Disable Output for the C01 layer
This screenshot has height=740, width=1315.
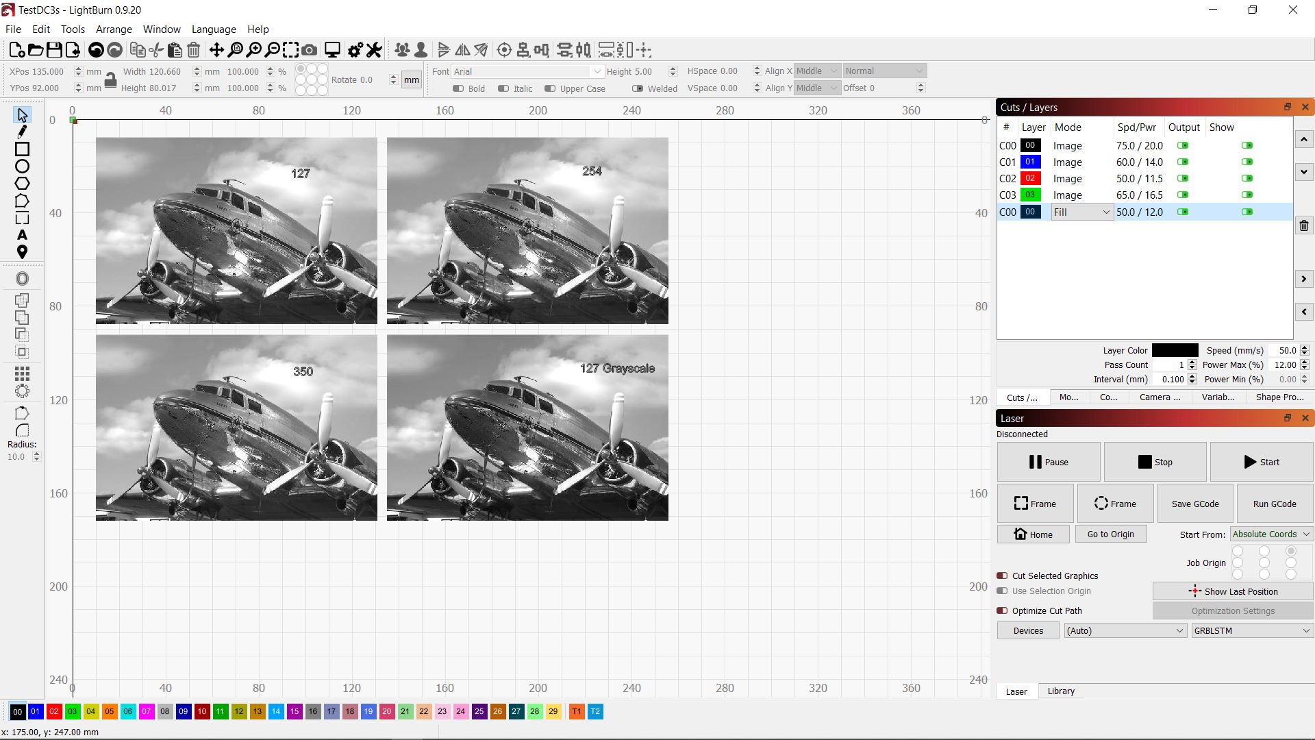pyautogui.click(x=1183, y=162)
